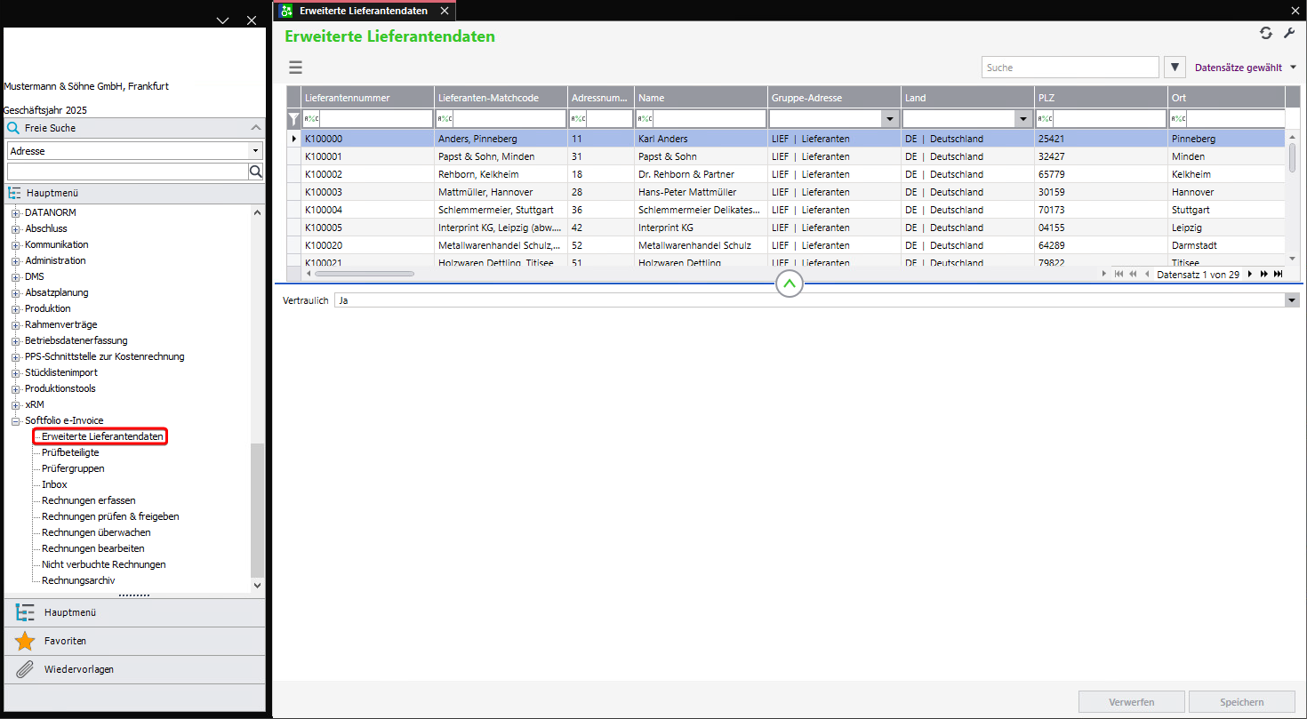
Task: Collapse the Softfolio e-Invoice tree node
Action: tap(15, 420)
